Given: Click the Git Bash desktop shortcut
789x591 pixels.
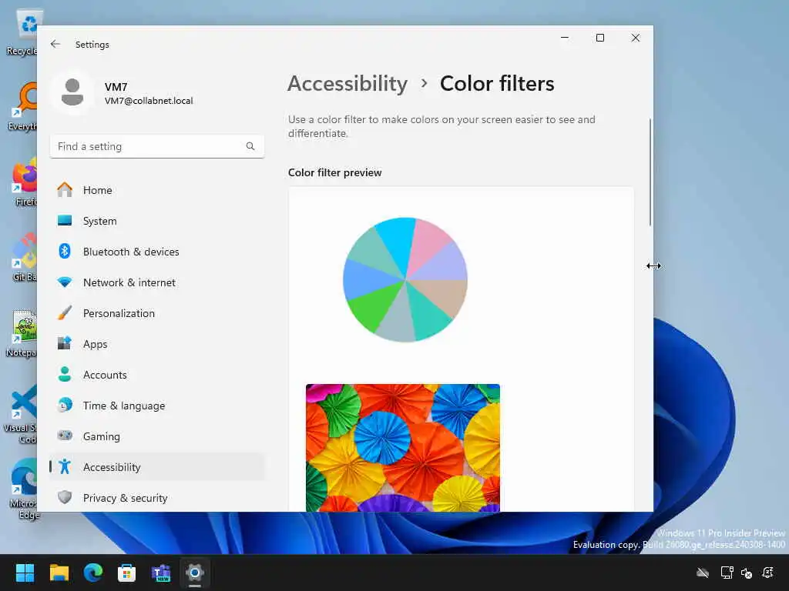Looking at the screenshot, I should [24, 257].
